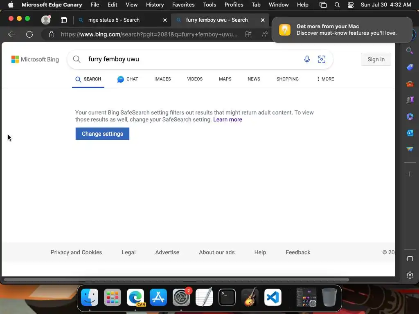Open the History menu
The image size is (419, 314).
click(155, 5)
